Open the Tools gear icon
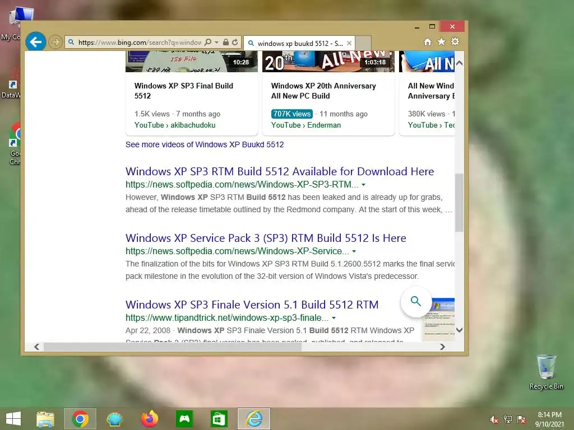The image size is (574, 430). coord(455,41)
